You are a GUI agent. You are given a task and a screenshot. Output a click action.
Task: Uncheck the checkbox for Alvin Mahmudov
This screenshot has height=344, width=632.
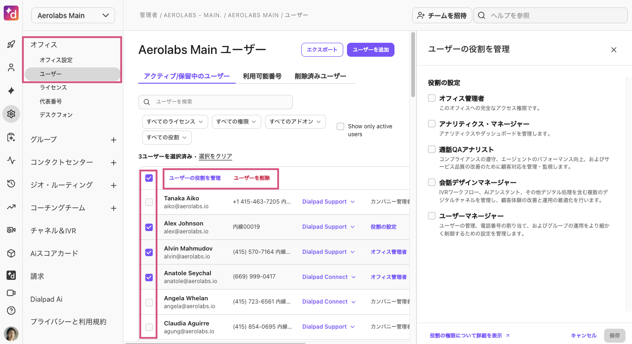(149, 252)
